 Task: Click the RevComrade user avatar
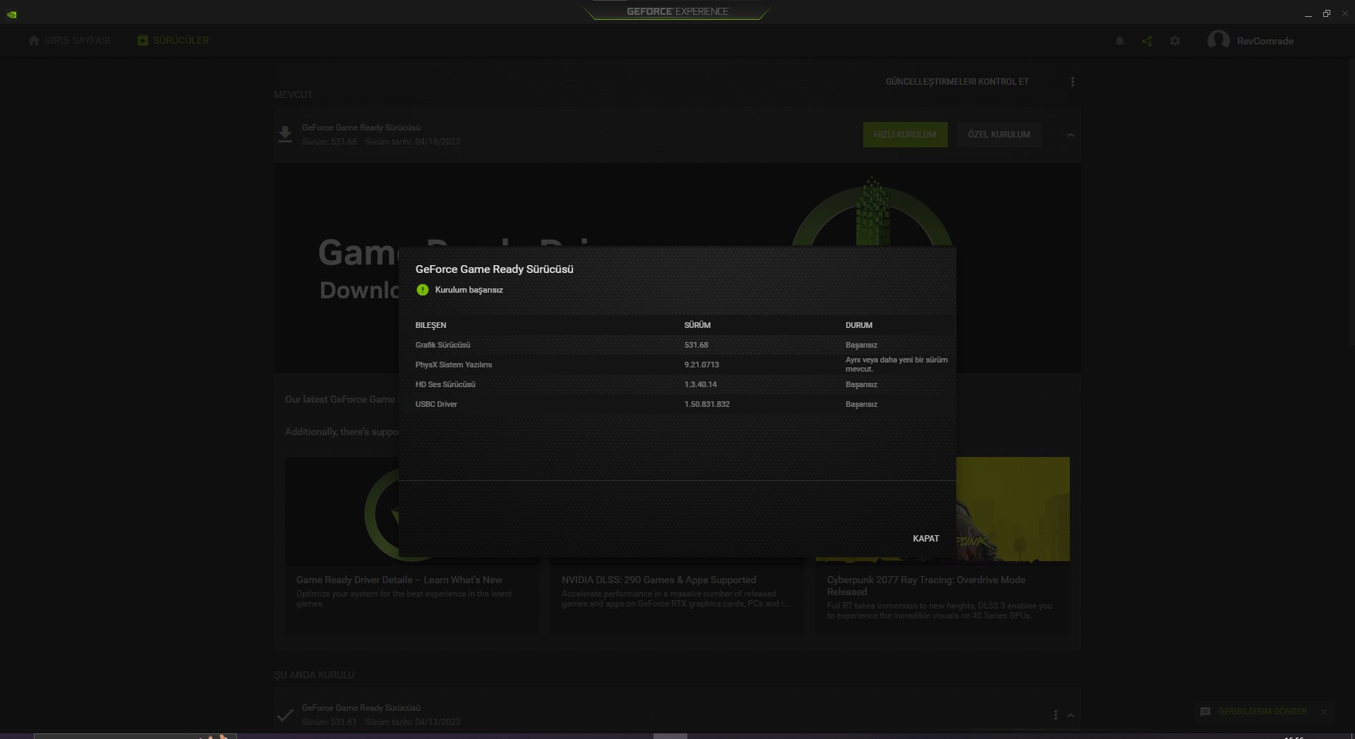tap(1219, 40)
